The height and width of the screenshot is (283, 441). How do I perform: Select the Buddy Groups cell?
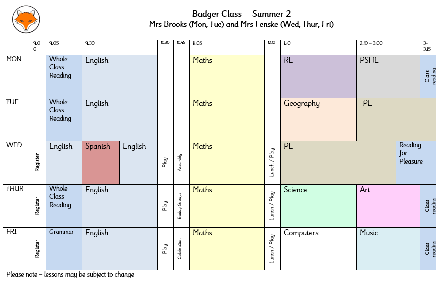181,206
